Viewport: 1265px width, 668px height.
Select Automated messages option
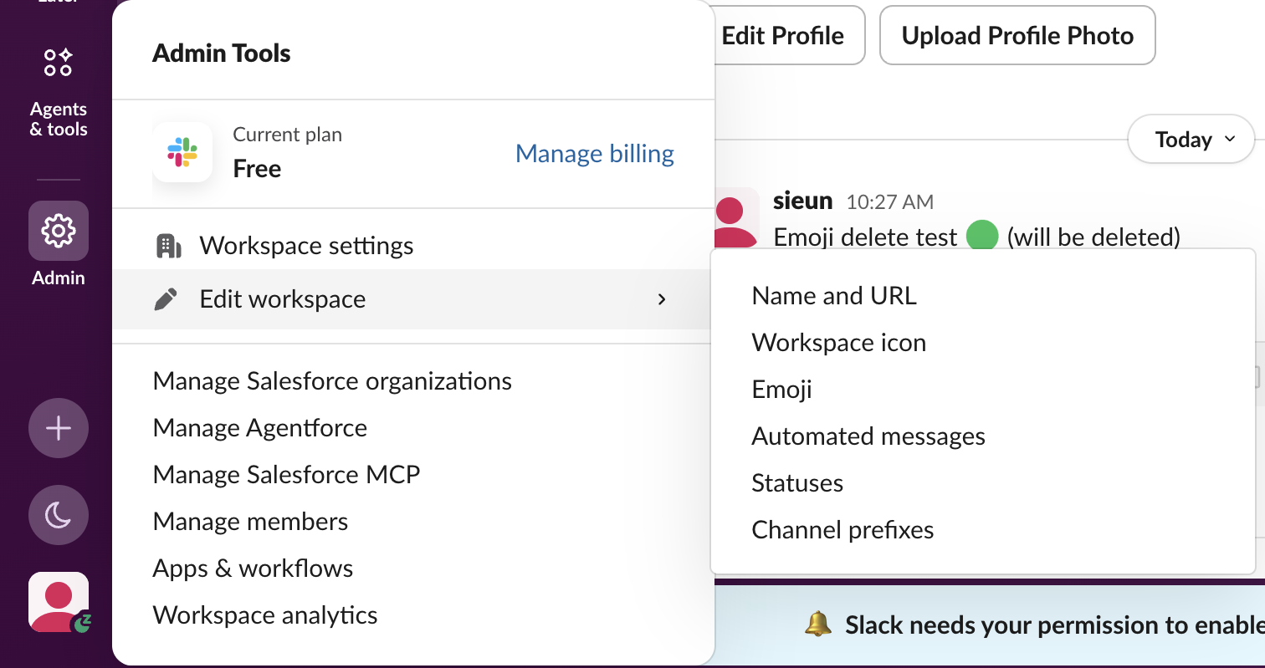[x=982, y=436]
